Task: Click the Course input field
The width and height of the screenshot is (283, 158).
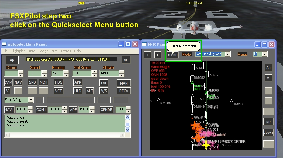Action: (x=11, y=73)
